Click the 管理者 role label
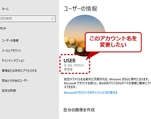 point(68,69)
